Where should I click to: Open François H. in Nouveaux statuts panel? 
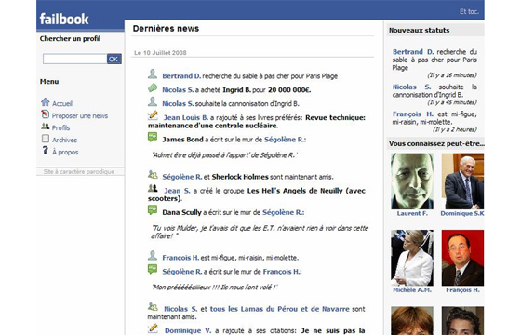[413, 114]
